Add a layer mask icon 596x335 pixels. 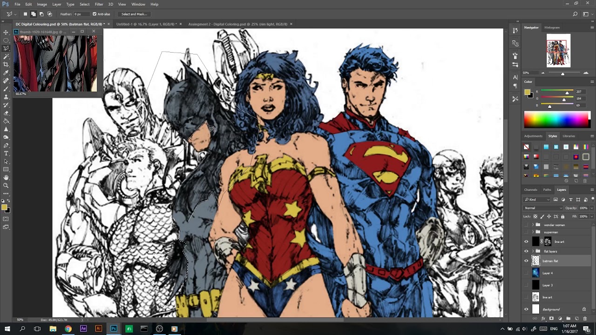[x=552, y=319]
